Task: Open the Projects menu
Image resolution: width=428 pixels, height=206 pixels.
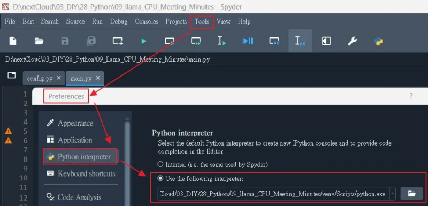Action: click(x=176, y=21)
